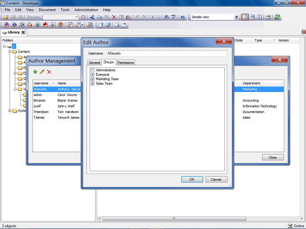Viewport: 306px width, 229px height.
Task: Click the new red book icon
Action: coord(45,25)
